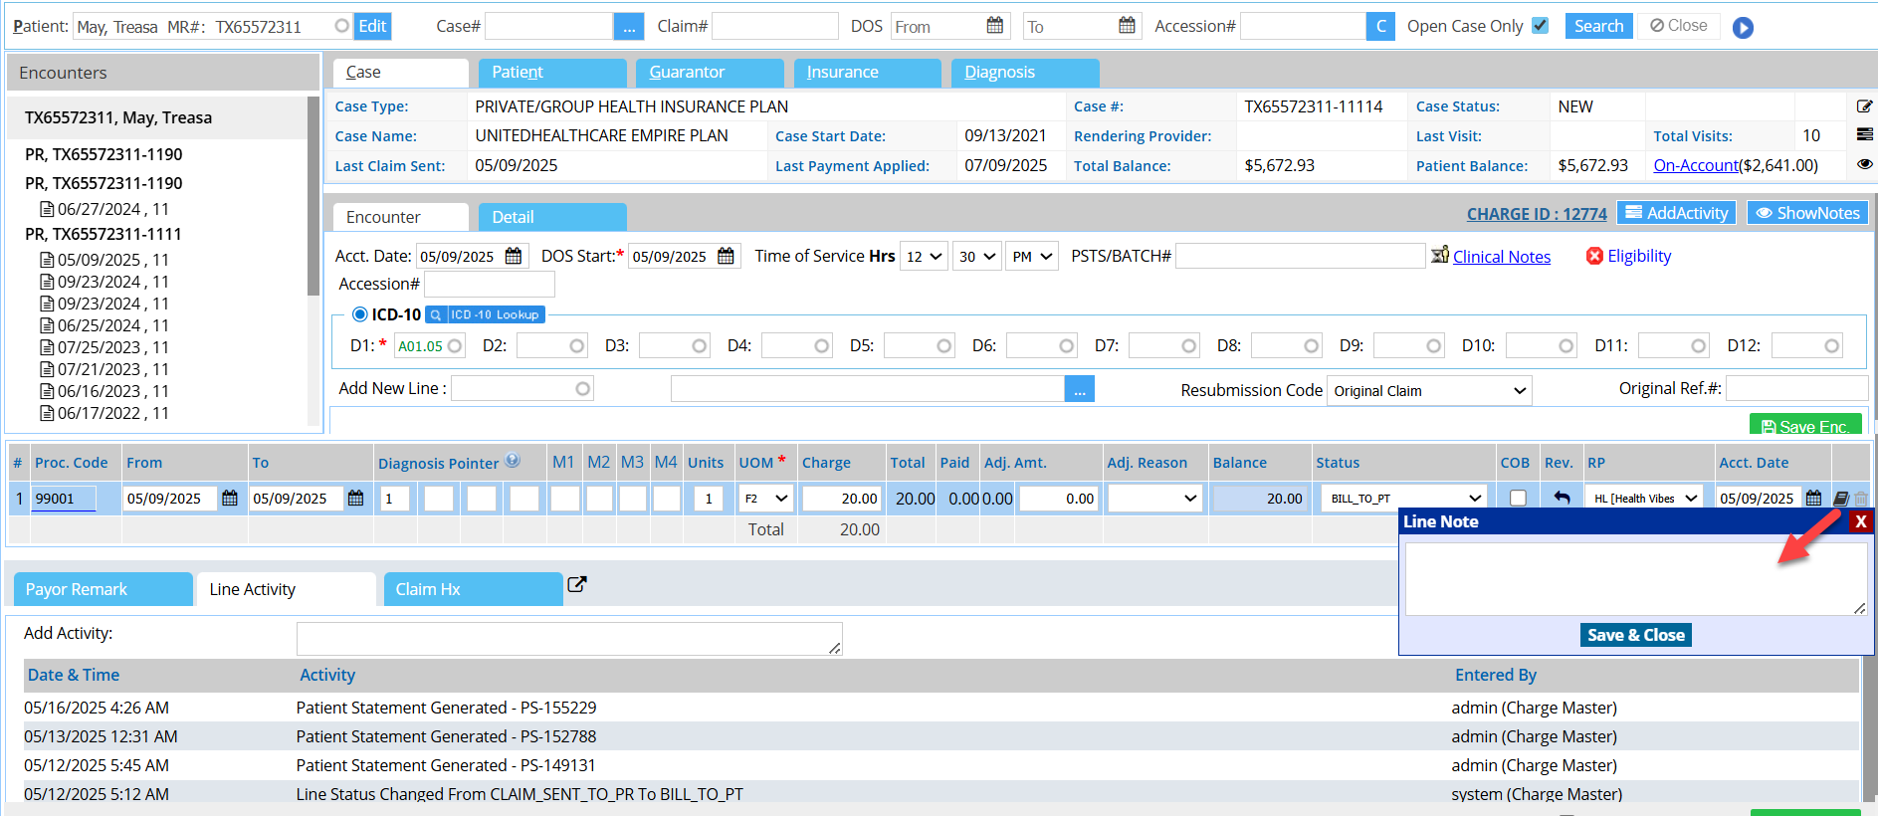Tick the COB checkbox on line 1
Viewport: 1878px width, 816px height.
tap(1518, 499)
